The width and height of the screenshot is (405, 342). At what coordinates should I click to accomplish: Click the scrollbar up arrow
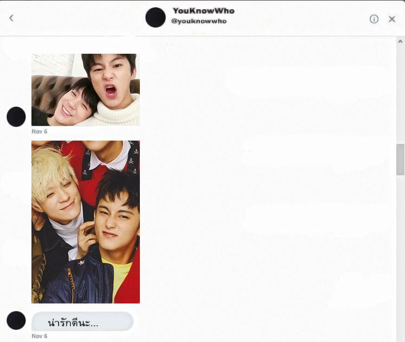click(x=400, y=41)
